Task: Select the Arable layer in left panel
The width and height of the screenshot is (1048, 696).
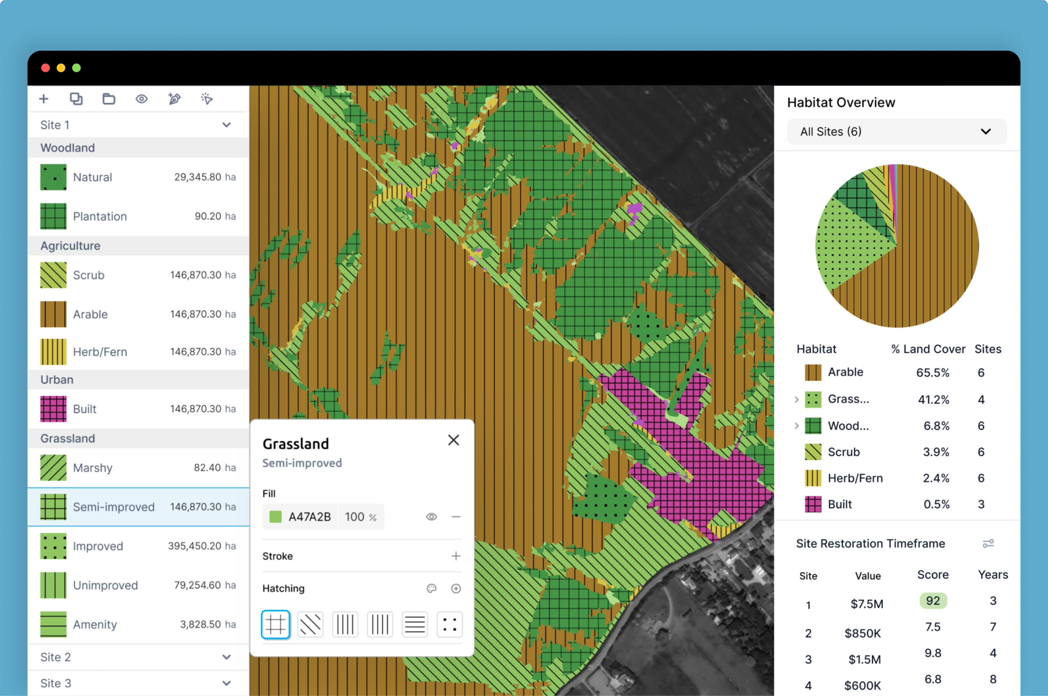Action: point(139,314)
